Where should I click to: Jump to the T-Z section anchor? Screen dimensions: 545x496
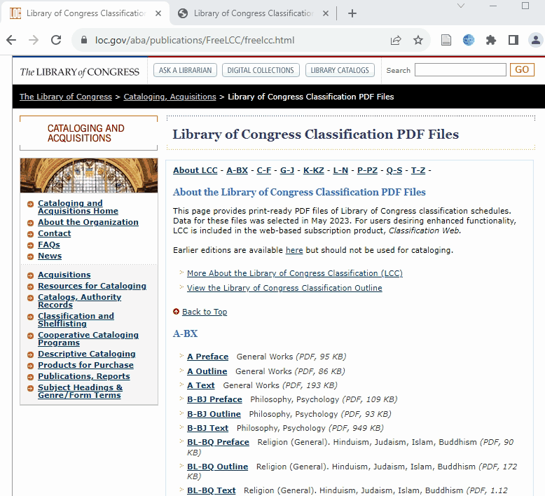pyautogui.click(x=418, y=170)
